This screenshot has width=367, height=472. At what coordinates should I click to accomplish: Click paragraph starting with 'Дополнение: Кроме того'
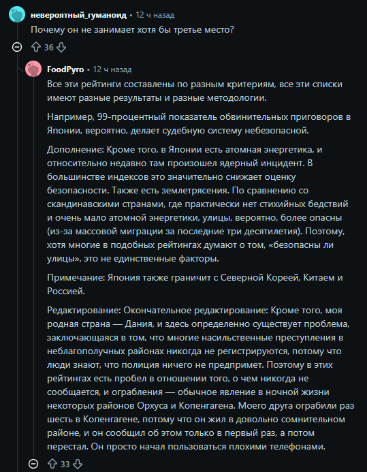[x=197, y=204]
